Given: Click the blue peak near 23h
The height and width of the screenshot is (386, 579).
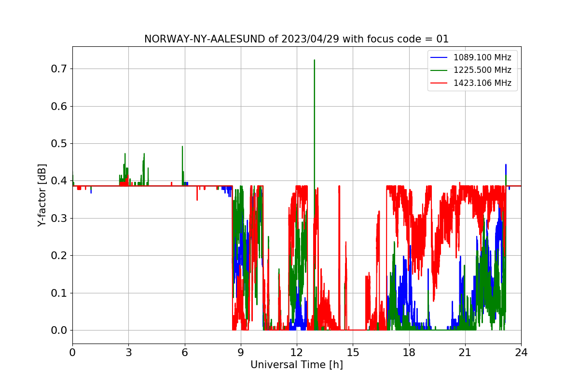Looking at the screenshot, I should [x=506, y=165].
